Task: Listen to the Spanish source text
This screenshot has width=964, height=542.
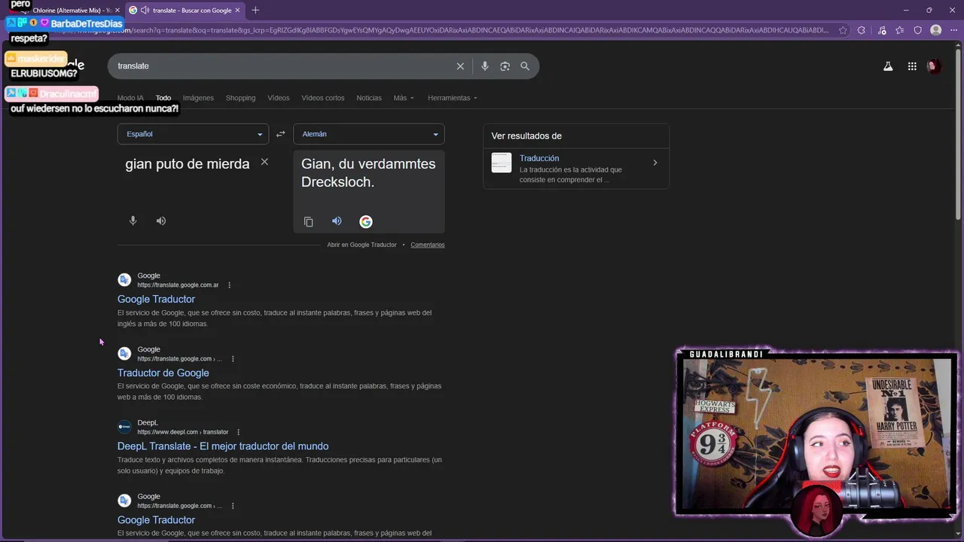Action: [161, 221]
